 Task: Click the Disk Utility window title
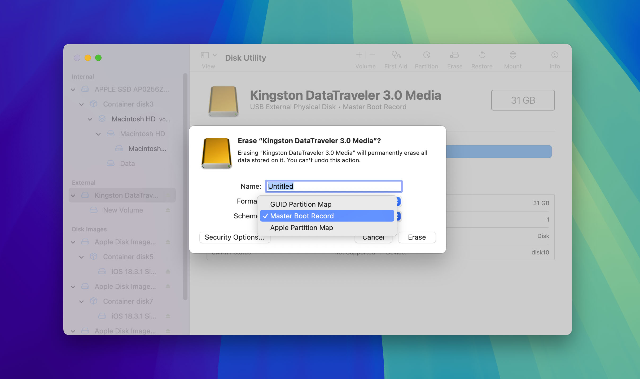246,58
